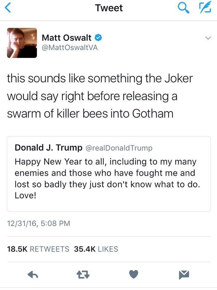This screenshot has height=290, width=217.
Task: View the 18.5K retweets list
Action: point(38,249)
